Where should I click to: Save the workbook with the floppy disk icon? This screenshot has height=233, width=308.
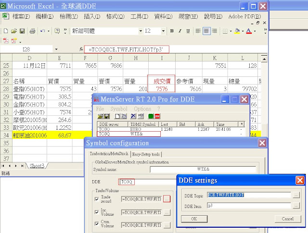click(x=22, y=31)
